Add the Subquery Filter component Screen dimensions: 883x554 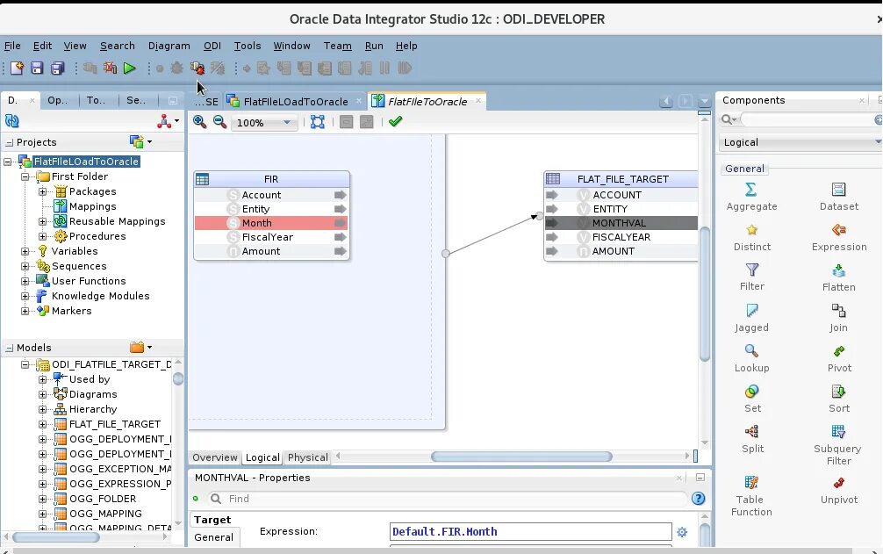click(838, 445)
